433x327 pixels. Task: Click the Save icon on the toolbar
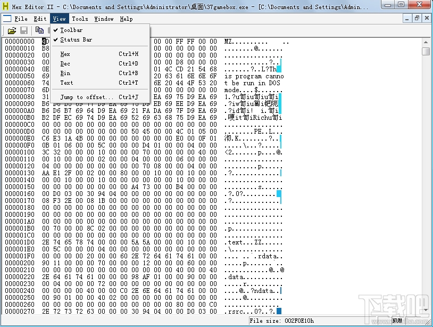coord(24,30)
